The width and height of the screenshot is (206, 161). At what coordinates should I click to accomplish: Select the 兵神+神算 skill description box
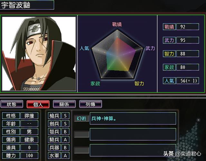[133, 118]
